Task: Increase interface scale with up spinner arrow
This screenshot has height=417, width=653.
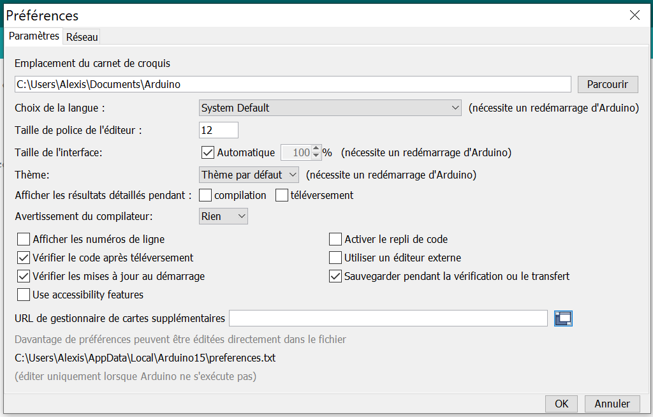Action: pos(316,149)
